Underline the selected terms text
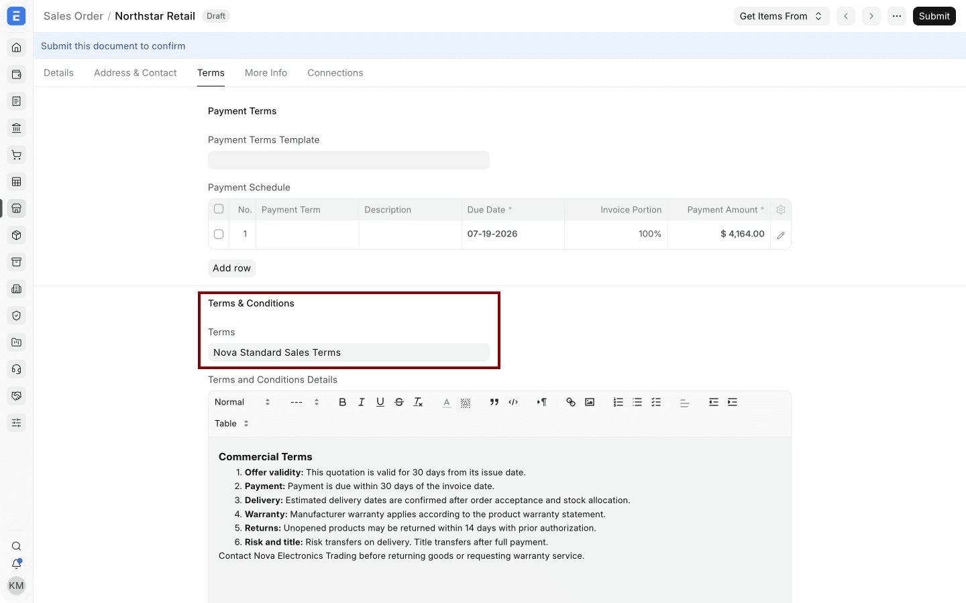 pos(380,402)
